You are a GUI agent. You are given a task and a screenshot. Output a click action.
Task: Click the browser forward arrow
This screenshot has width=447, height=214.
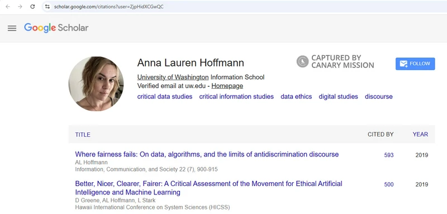coord(20,7)
